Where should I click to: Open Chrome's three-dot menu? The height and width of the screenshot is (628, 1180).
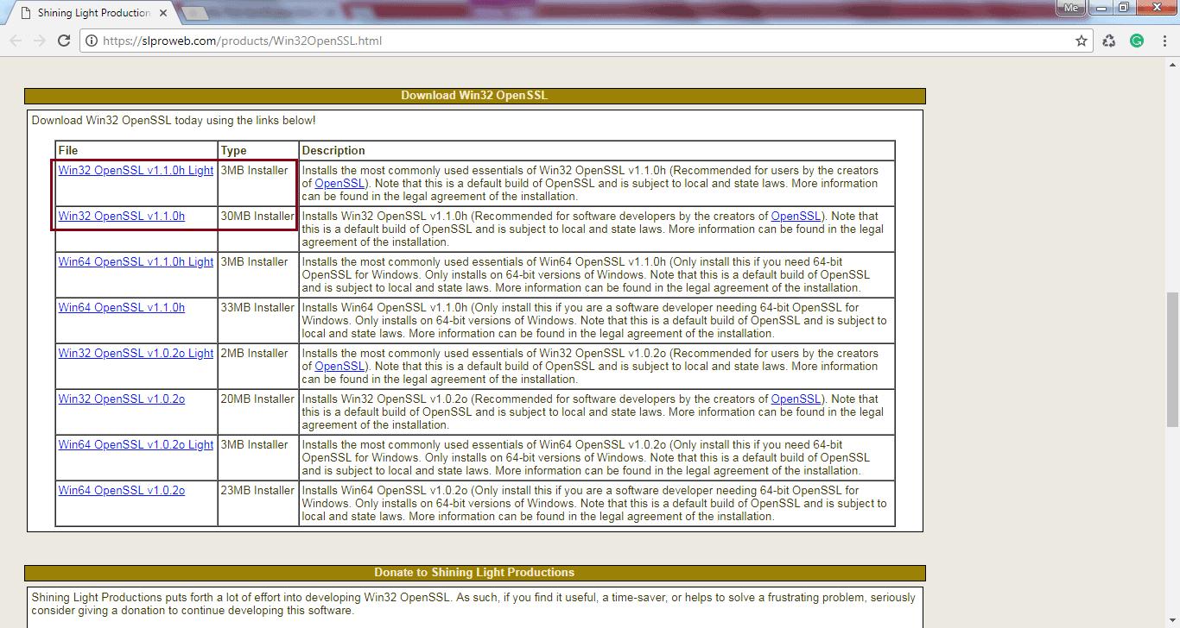point(1165,40)
